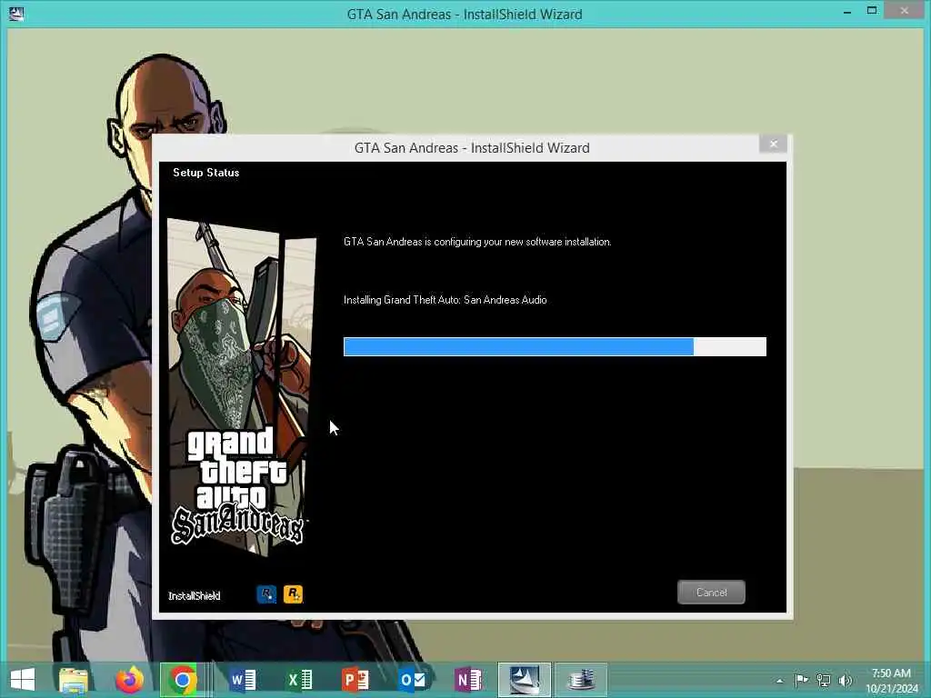This screenshot has width=931, height=698.
Task: Click the InstallShield label text
Action: point(195,596)
